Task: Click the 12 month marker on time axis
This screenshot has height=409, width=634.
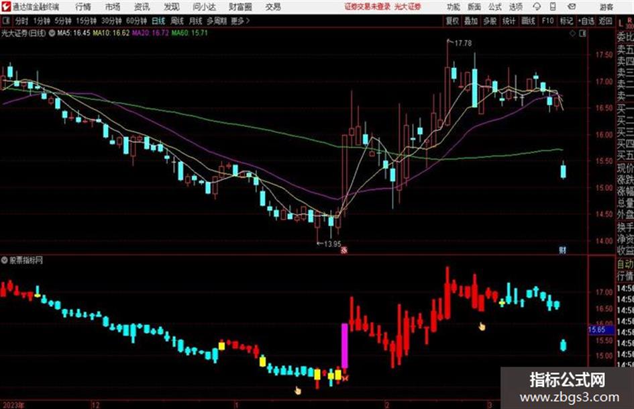Action: pos(96,405)
